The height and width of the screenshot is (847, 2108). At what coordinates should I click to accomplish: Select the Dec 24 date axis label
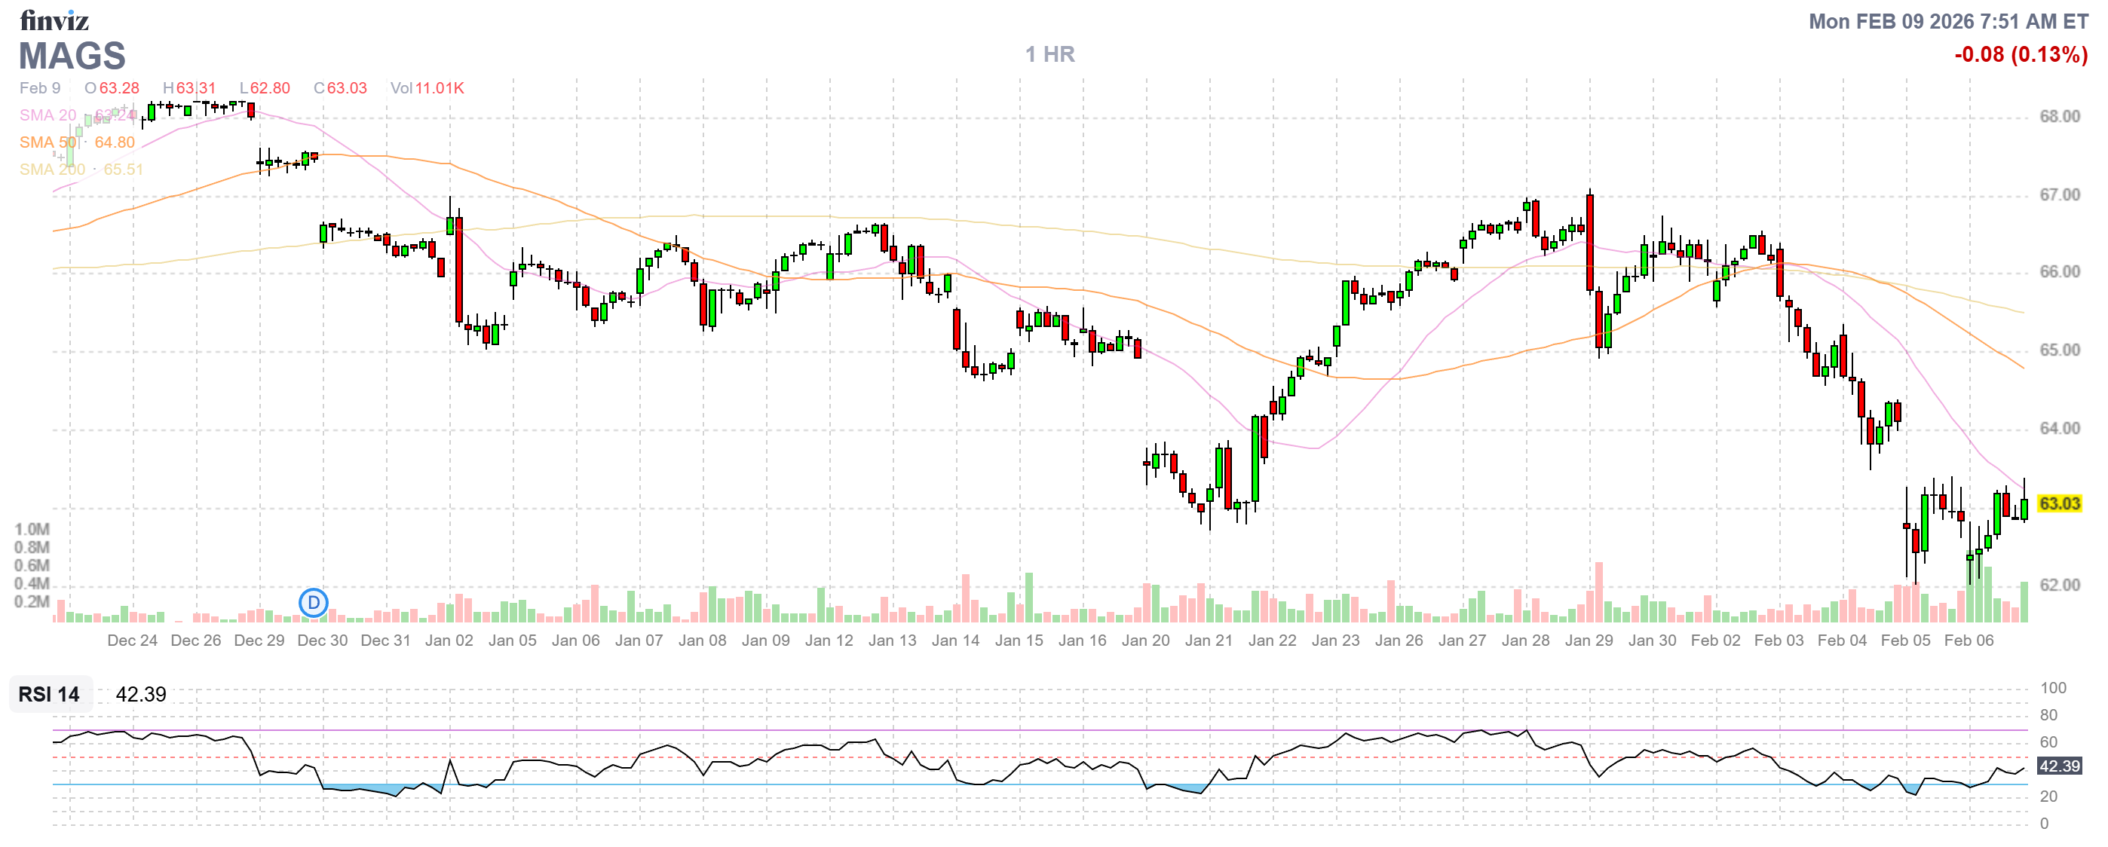pyautogui.click(x=132, y=641)
